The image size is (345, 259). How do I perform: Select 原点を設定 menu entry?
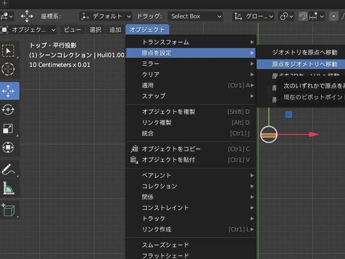click(191, 53)
